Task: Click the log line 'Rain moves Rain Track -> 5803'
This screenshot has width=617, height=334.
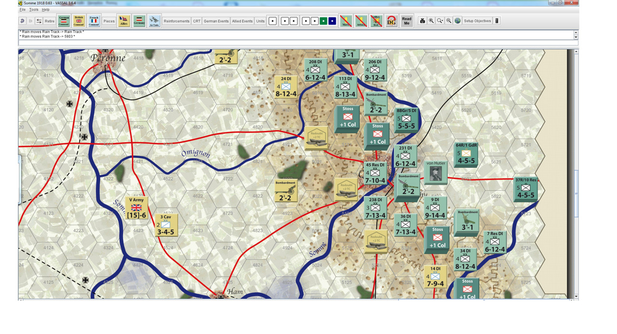Action: tap(47, 36)
